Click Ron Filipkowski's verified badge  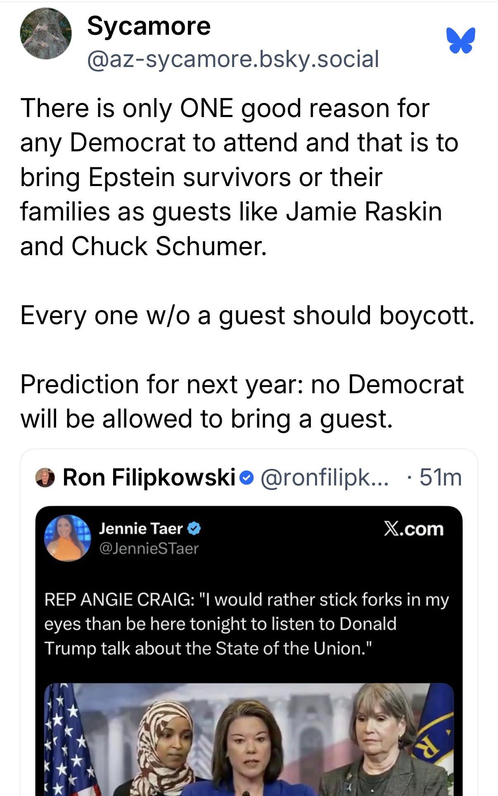point(247,478)
